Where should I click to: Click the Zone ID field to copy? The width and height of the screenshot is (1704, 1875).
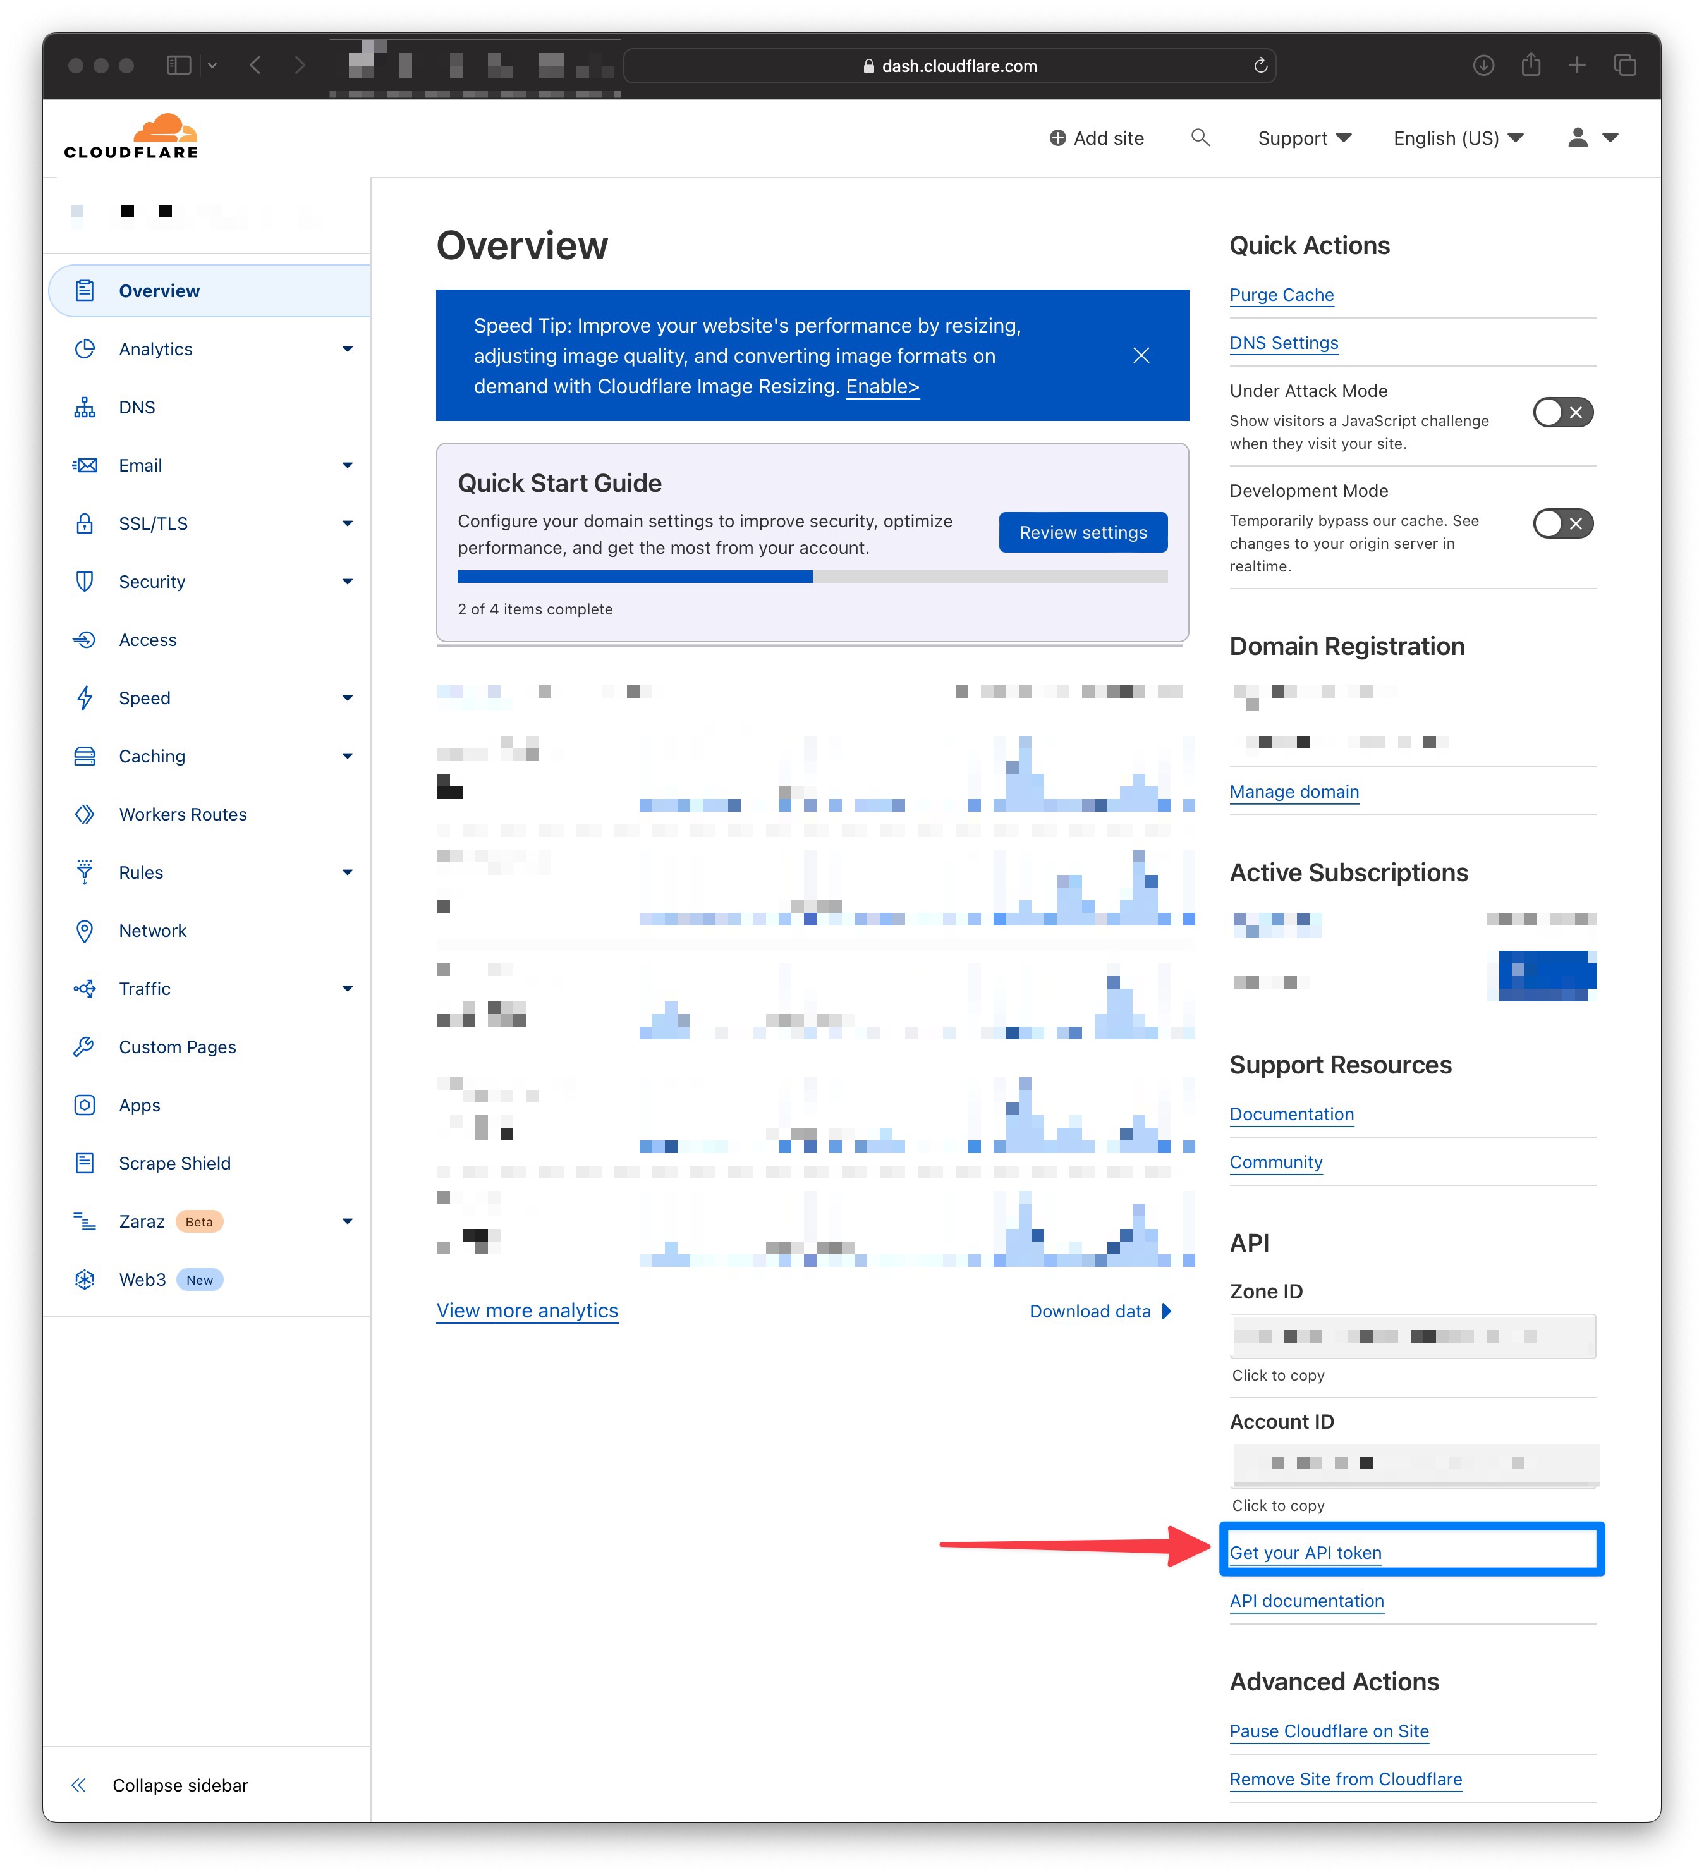coord(1412,1336)
